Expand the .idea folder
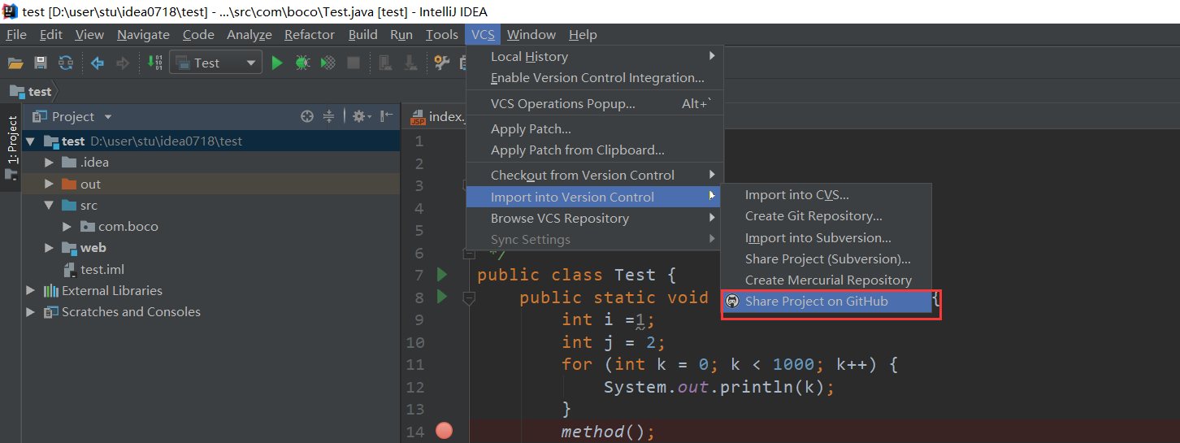1180x443 pixels. [49, 163]
